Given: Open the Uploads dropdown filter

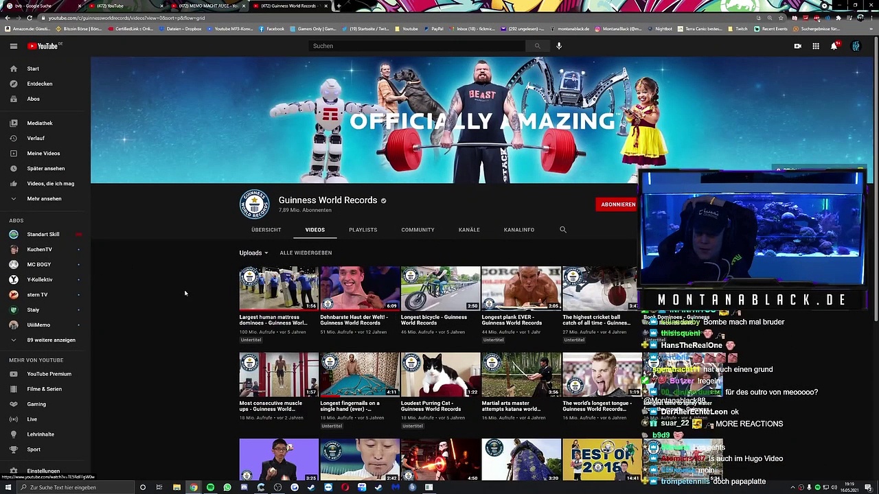Looking at the screenshot, I should [253, 253].
